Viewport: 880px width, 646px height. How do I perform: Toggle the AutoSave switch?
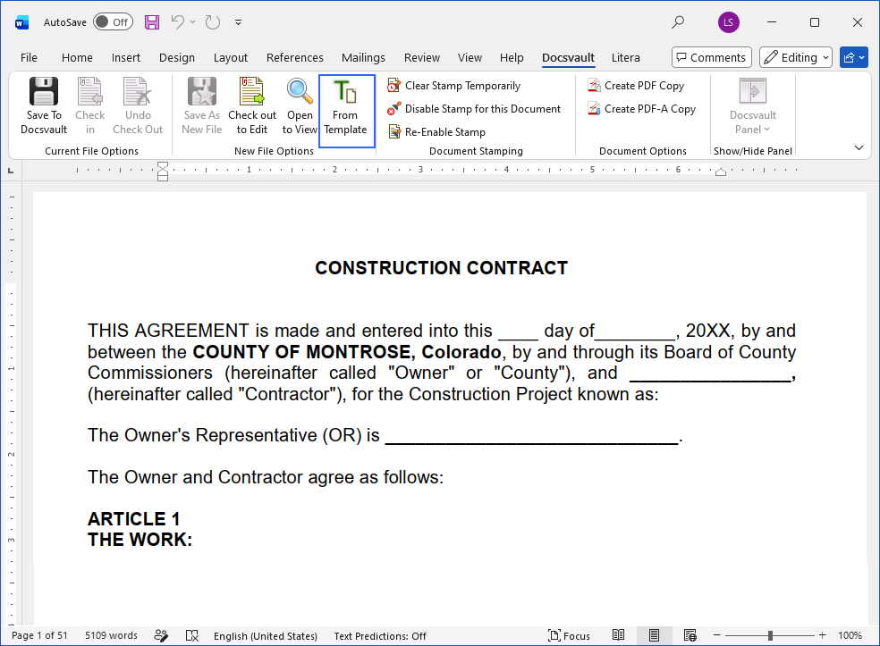coord(113,22)
